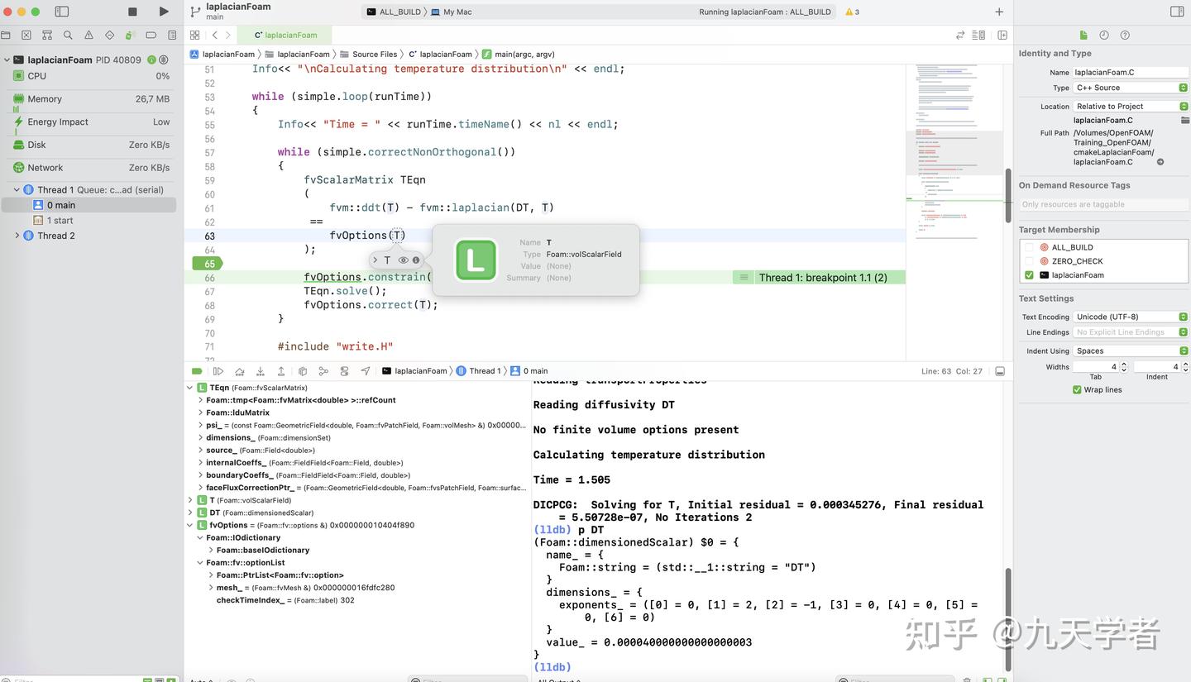Check the ALL_BUILD target membership checkbox
1191x682 pixels.
1029,246
